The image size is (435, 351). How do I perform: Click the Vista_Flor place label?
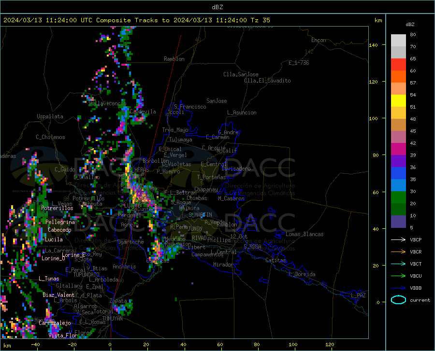[x=63, y=336]
